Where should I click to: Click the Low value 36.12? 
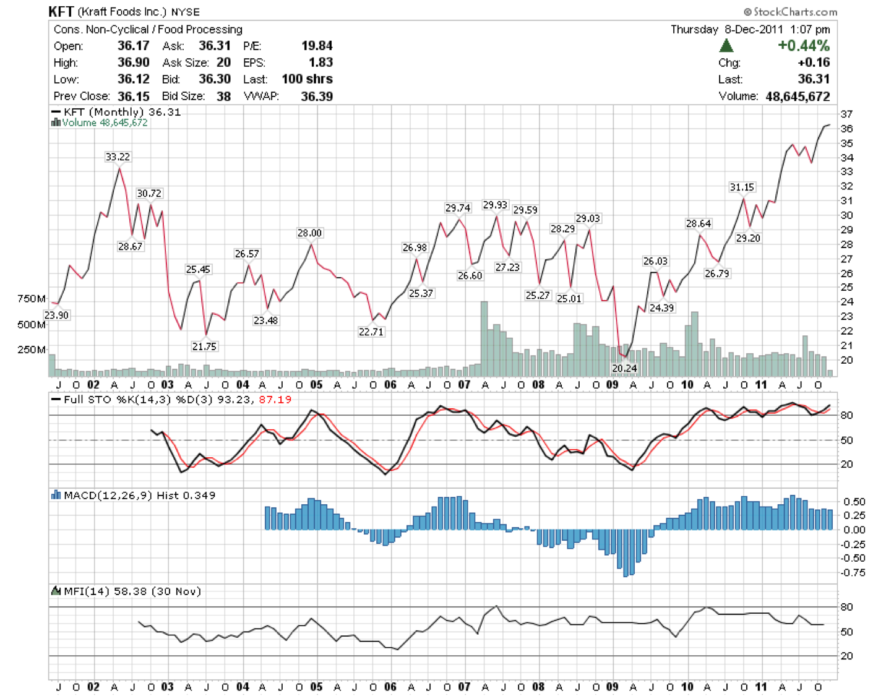(134, 79)
